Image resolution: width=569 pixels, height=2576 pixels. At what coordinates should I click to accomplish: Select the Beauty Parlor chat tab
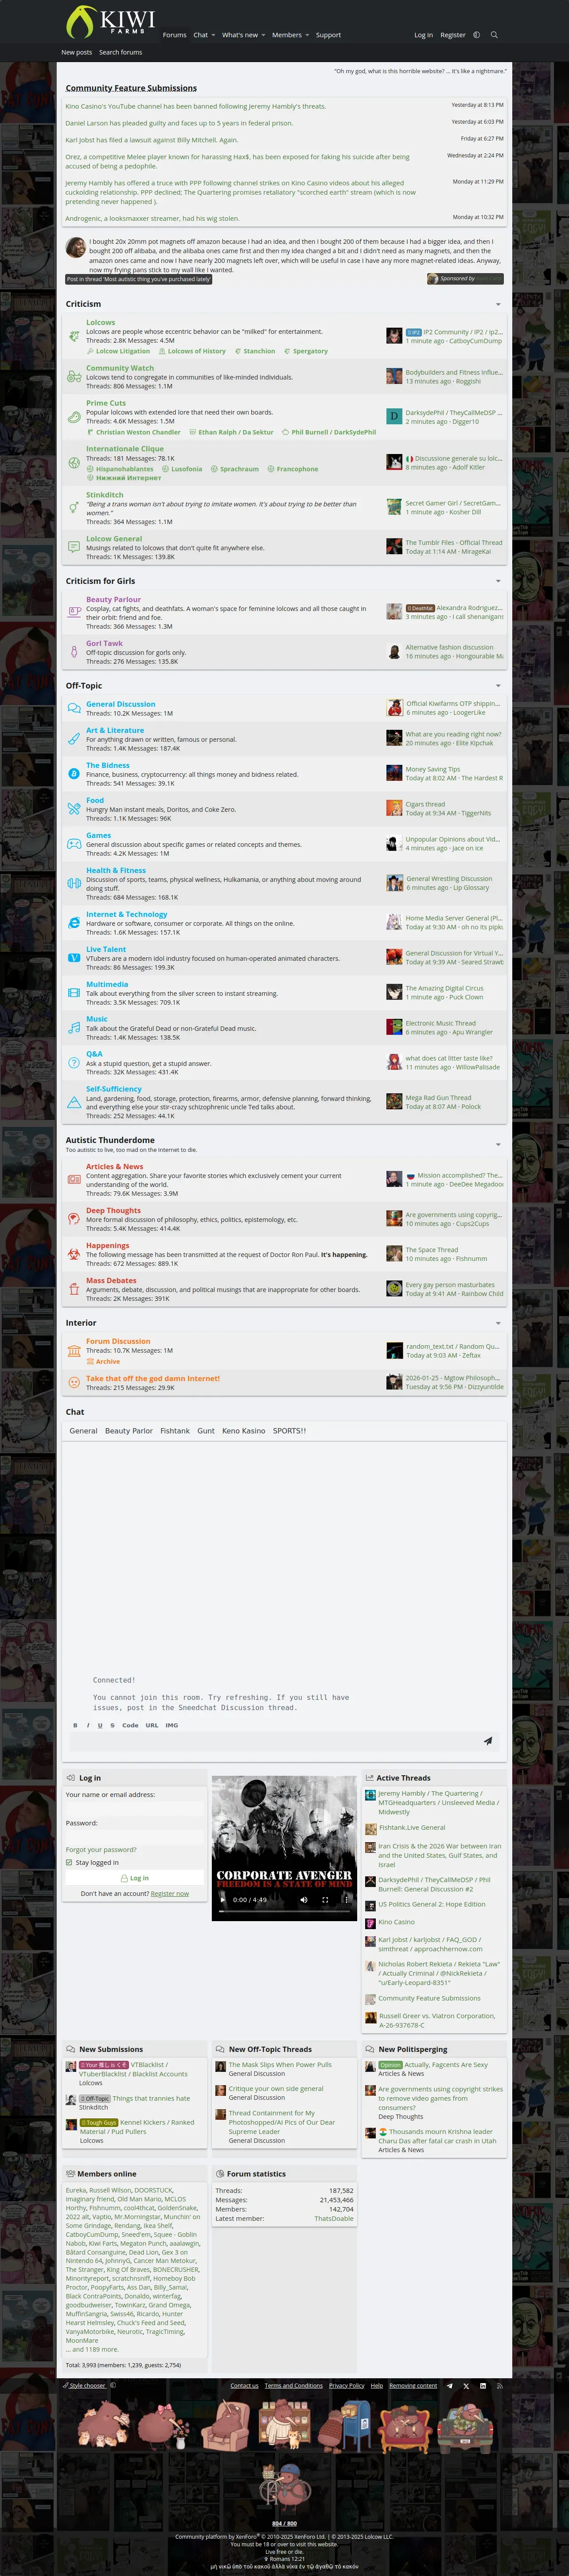(x=129, y=1431)
